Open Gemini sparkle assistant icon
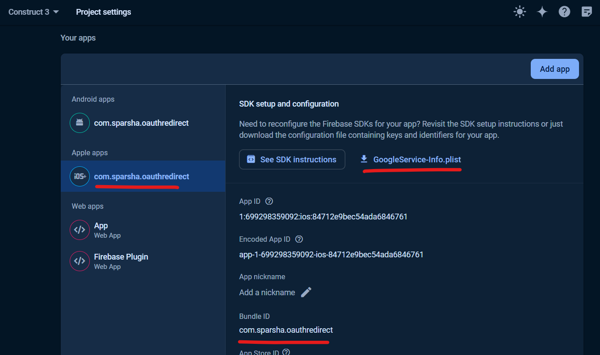600x355 pixels. 542,12
